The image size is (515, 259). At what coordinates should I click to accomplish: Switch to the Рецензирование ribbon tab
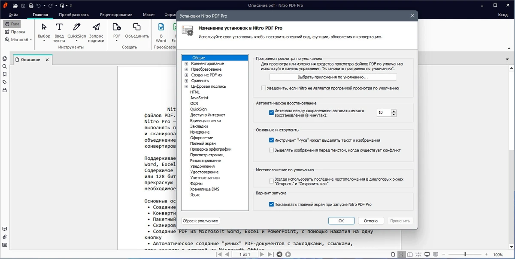pos(116,15)
